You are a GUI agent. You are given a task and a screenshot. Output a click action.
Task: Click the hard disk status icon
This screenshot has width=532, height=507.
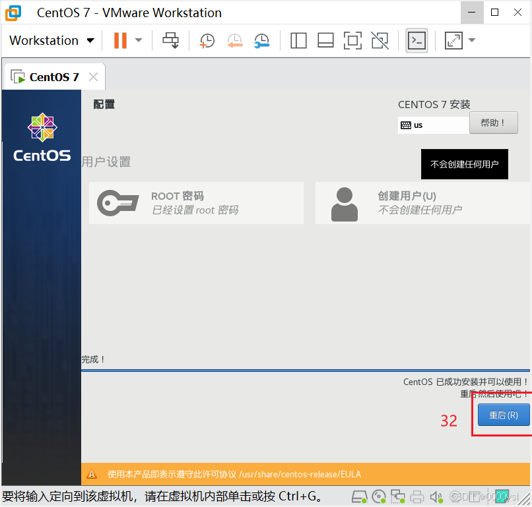pyautogui.click(x=359, y=497)
